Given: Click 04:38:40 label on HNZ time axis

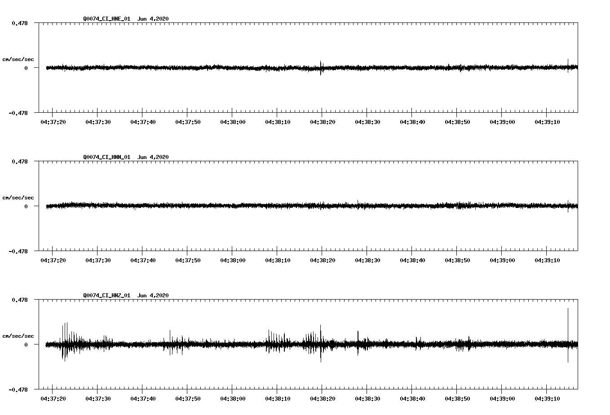Looking at the screenshot, I should tap(412, 399).
